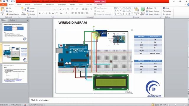
Task: Click the Reset slide button
Action: click(x=30, y=11)
